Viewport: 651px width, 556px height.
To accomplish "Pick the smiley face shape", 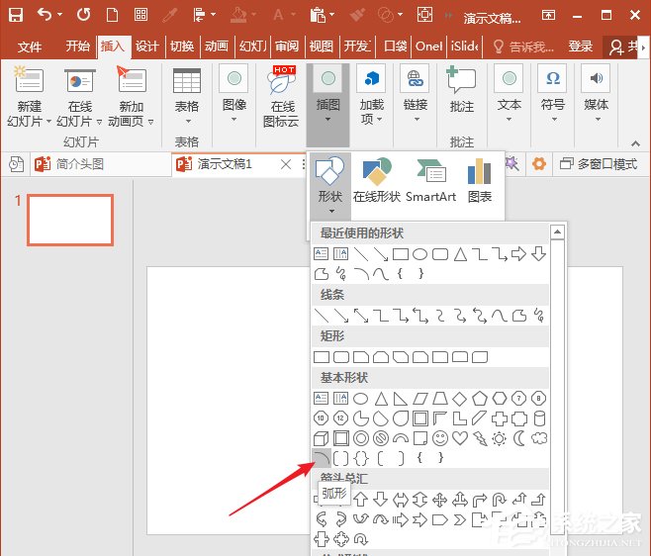I will pos(440,438).
